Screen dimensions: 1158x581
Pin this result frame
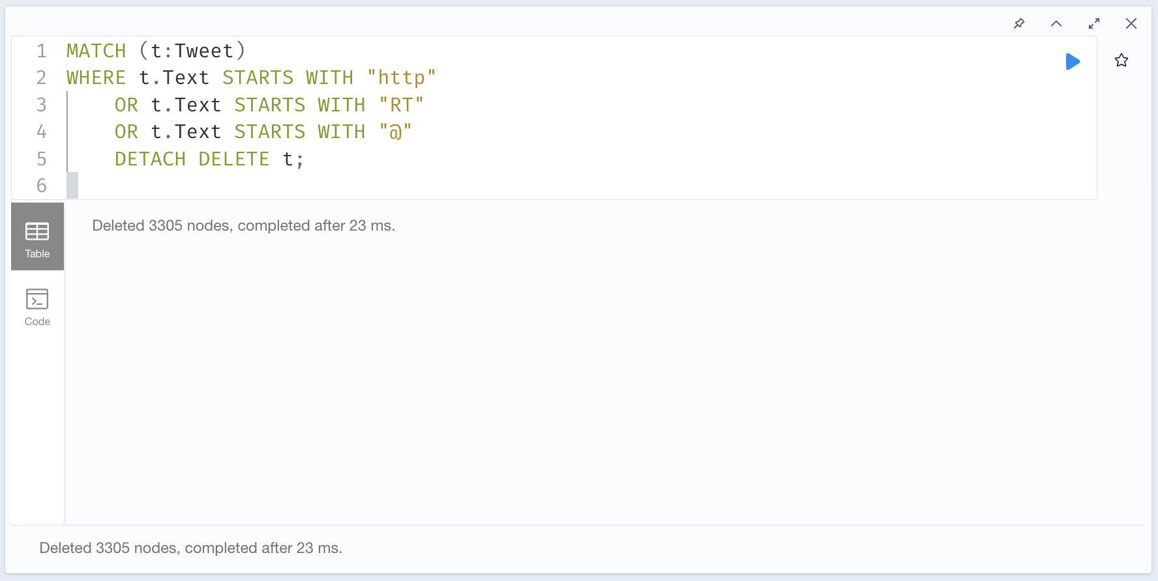click(1019, 23)
